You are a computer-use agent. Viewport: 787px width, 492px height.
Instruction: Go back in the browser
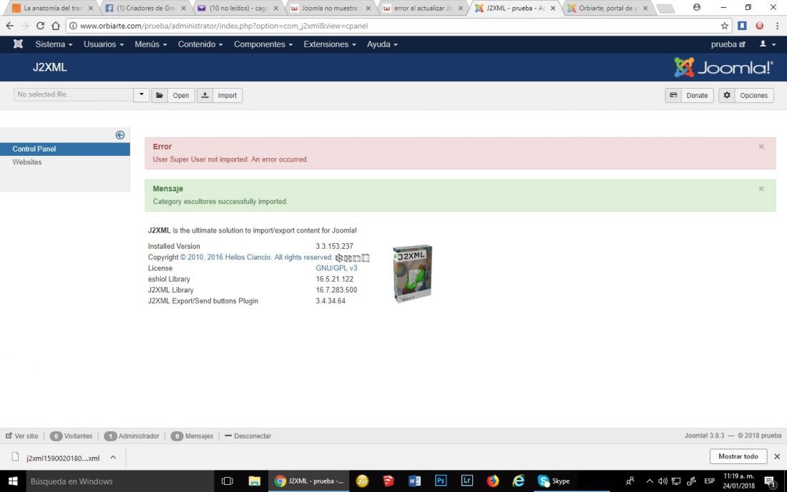pyautogui.click(x=9, y=26)
